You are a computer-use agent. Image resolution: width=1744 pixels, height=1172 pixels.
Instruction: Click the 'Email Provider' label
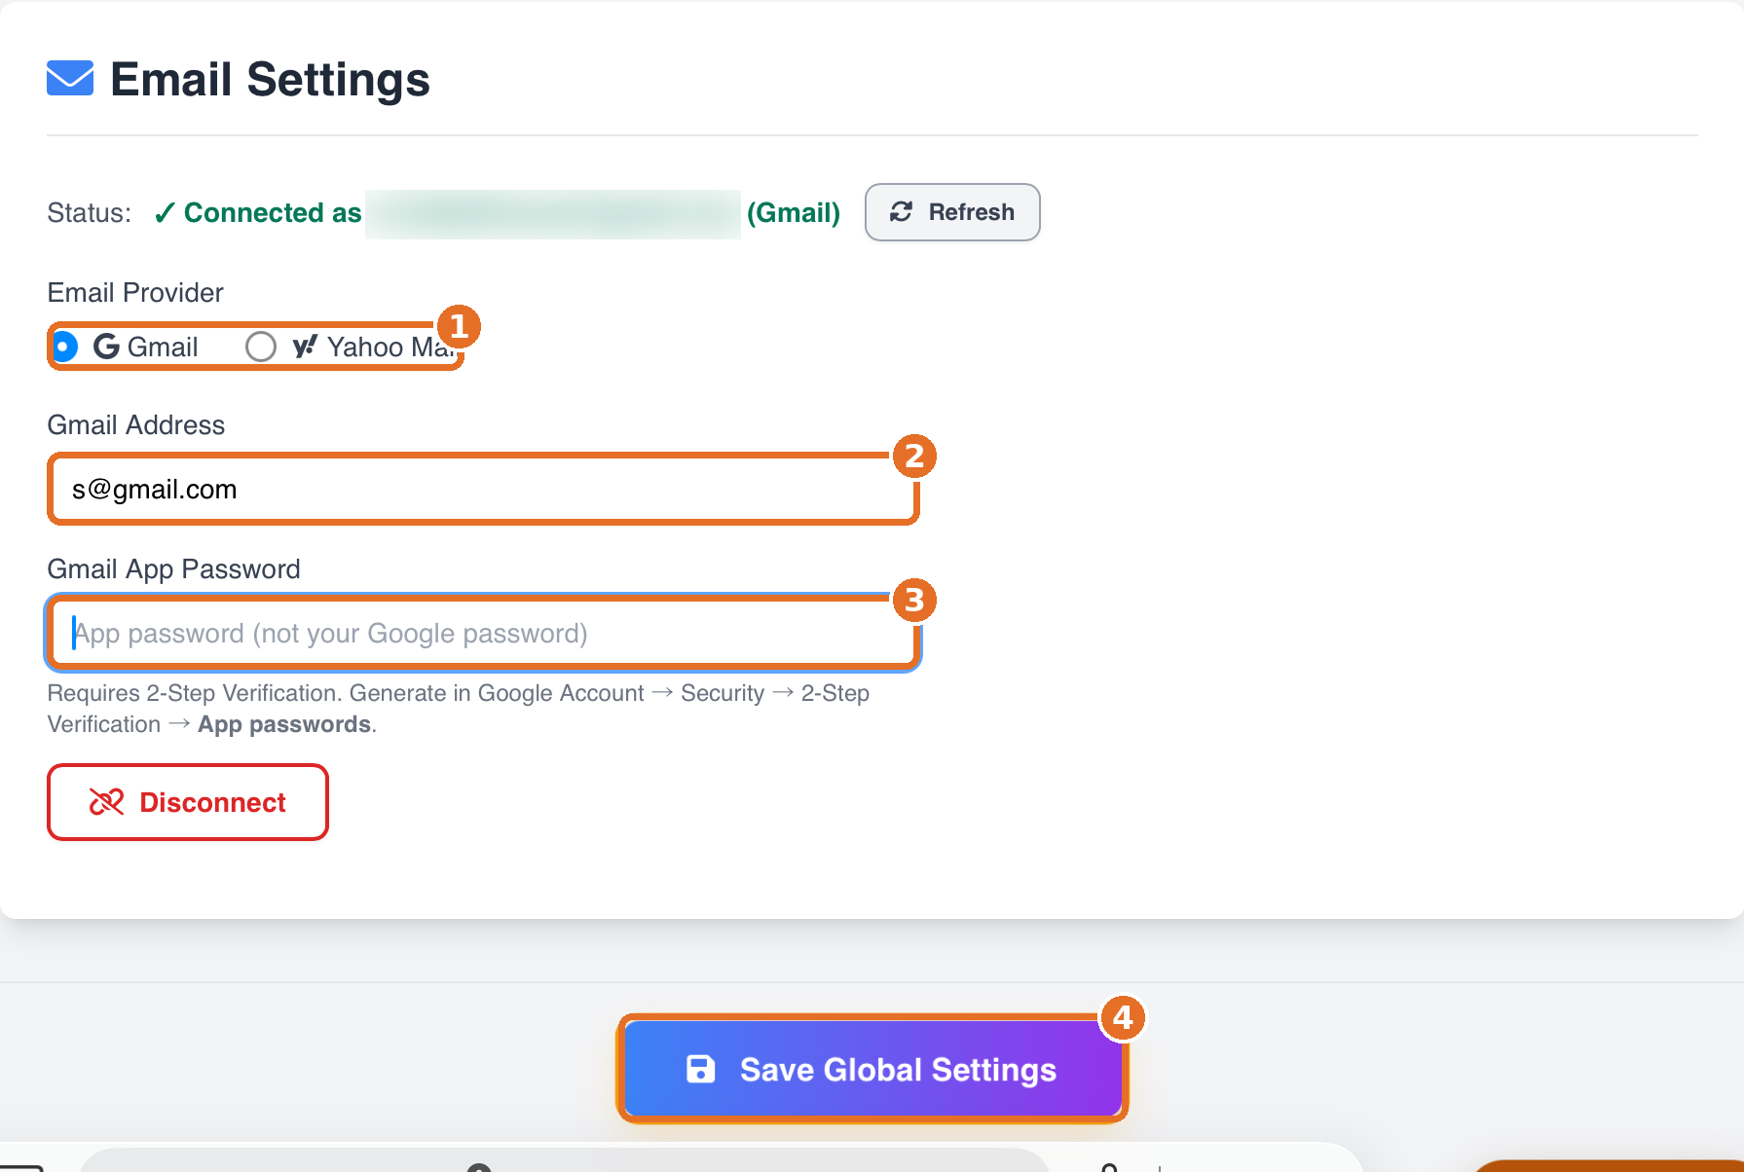(135, 292)
